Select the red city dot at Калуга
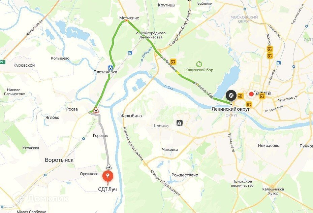313x213 pixels. (x=251, y=94)
